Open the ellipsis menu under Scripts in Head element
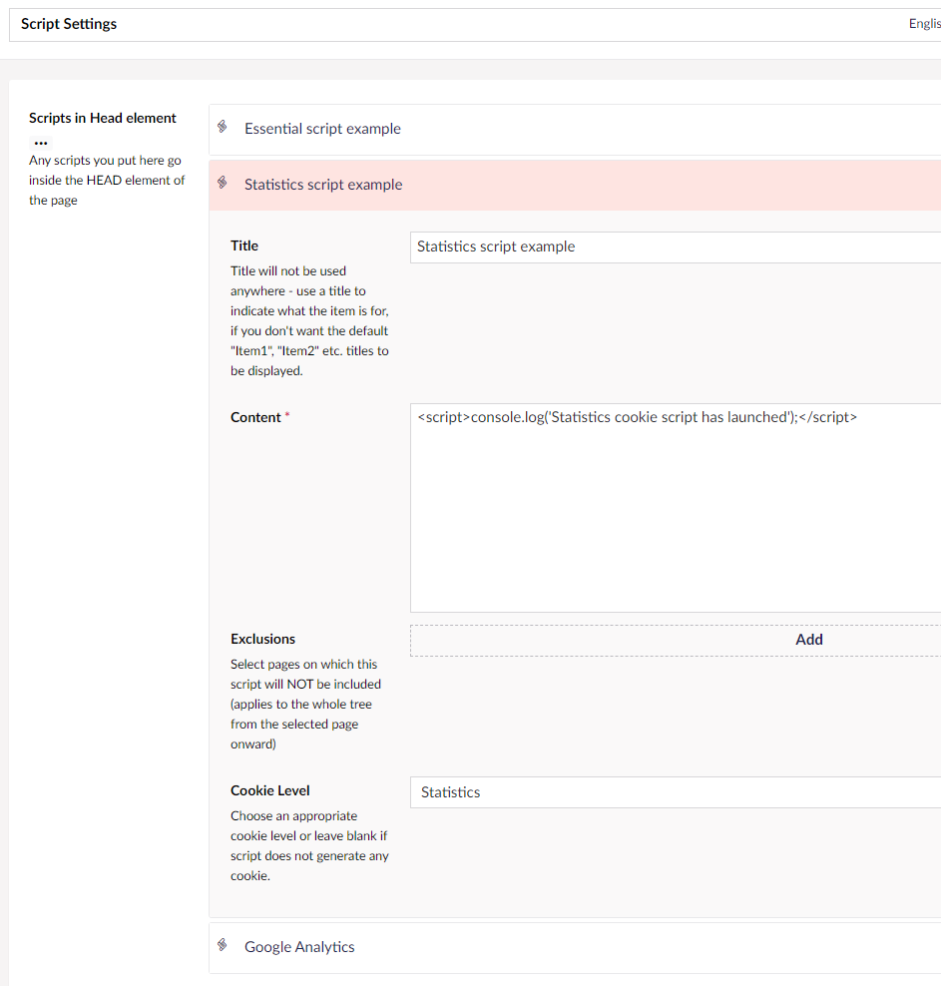Viewport: 941px width, 986px height. 41,142
